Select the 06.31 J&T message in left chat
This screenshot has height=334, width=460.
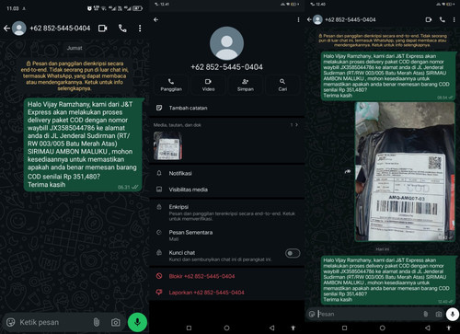[83, 144]
